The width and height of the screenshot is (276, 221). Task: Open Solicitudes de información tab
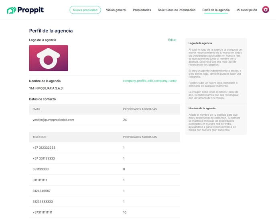coord(177,10)
